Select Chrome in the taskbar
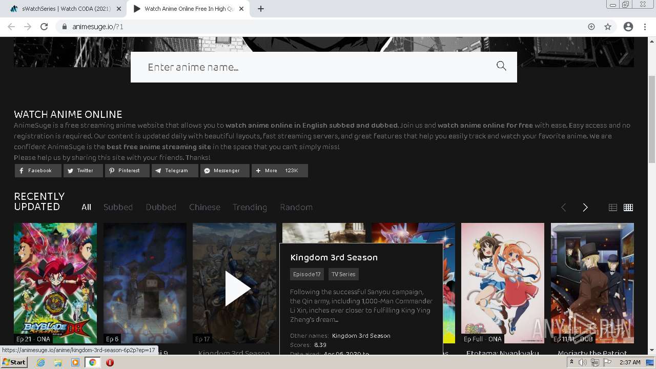Screen dimensions: 656x369 pos(93,362)
